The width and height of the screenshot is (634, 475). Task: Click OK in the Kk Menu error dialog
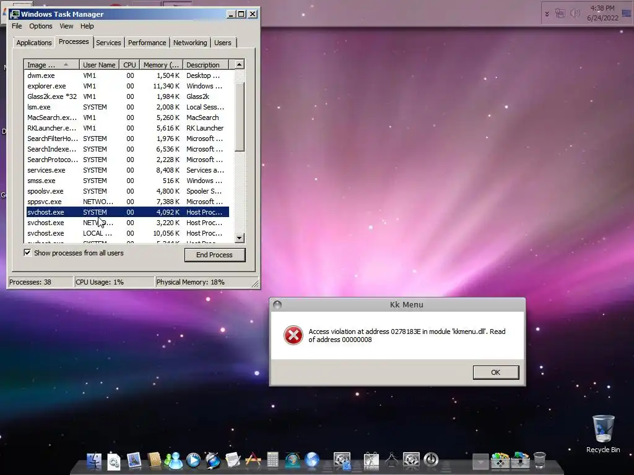click(496, 372)
